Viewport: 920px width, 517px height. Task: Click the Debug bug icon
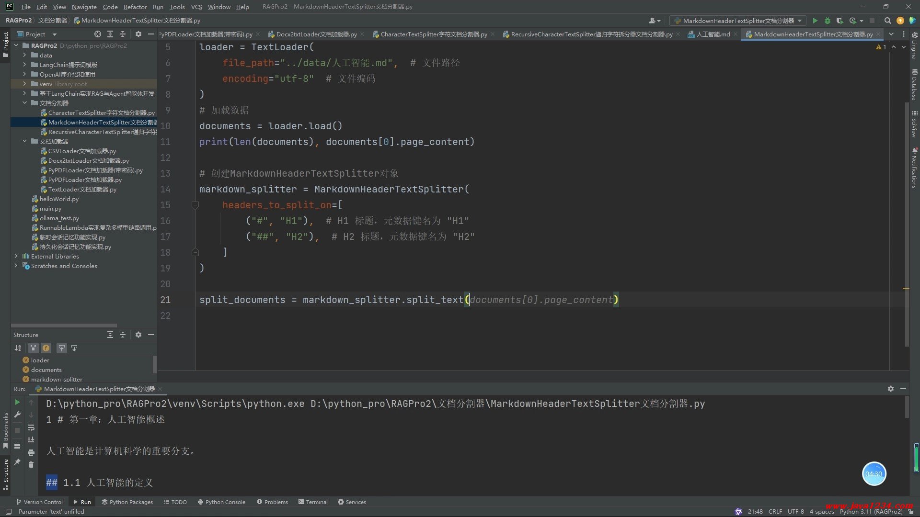coord(828,21)
